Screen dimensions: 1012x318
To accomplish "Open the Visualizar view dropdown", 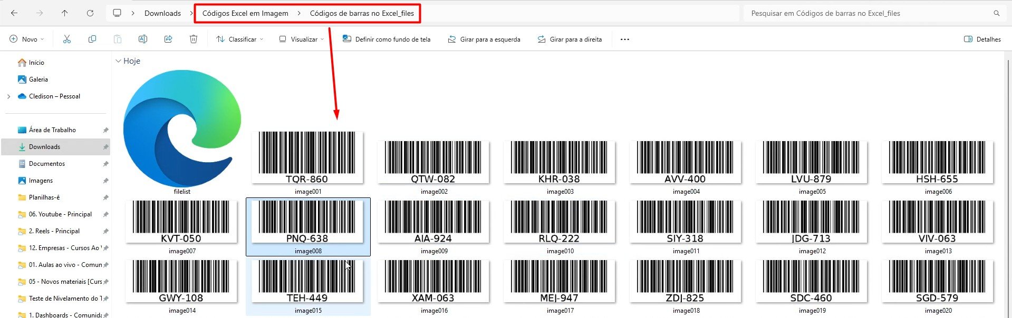I will click(302, 39).
